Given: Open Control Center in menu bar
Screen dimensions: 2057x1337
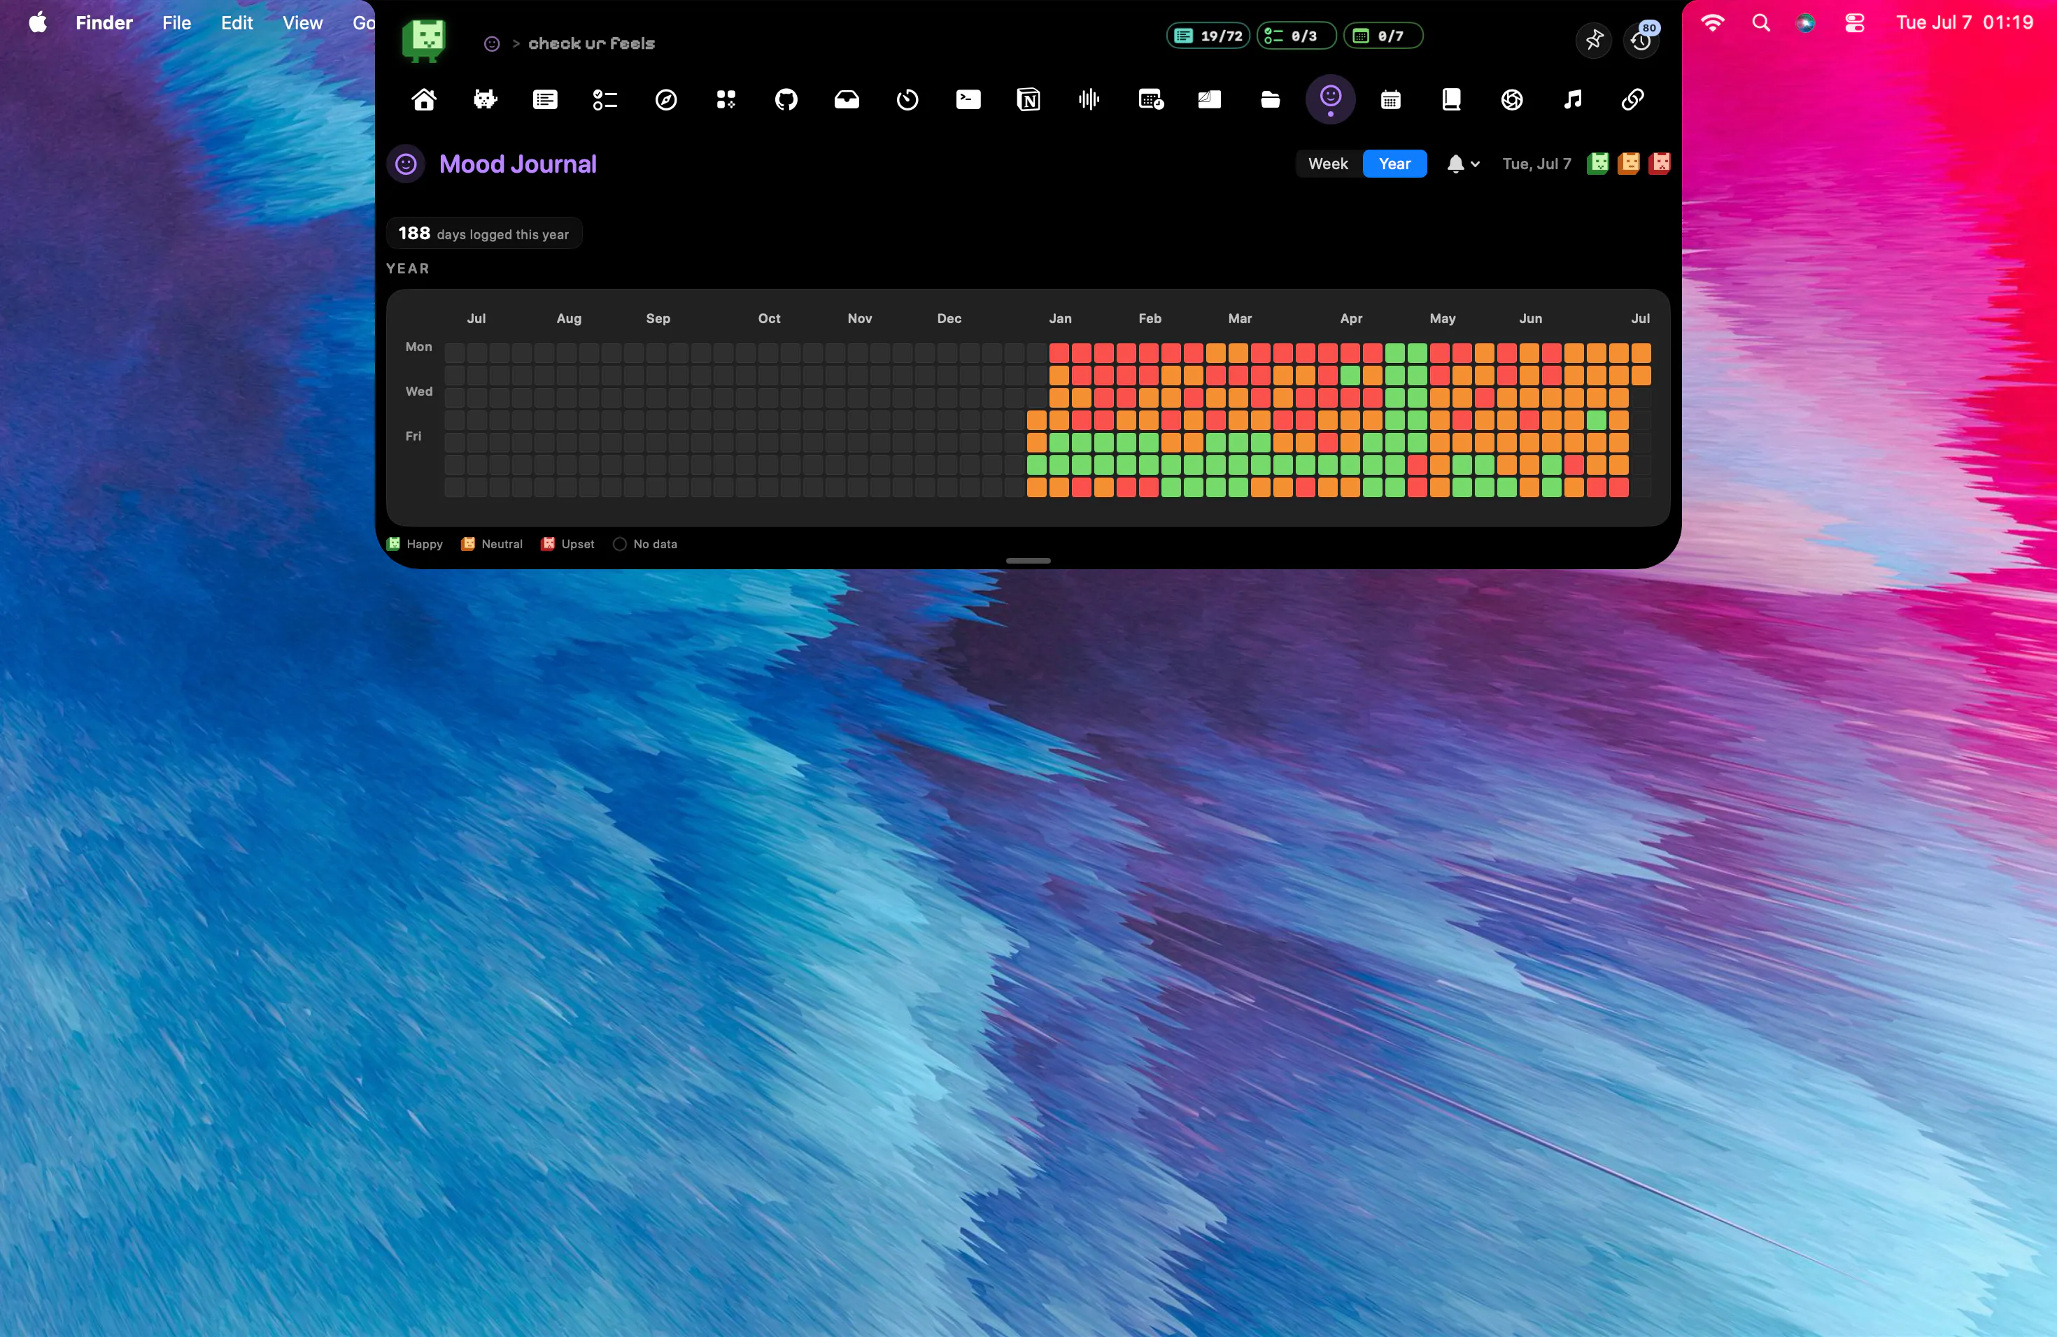Looking at the screenshot, I should click(1855, 22).
